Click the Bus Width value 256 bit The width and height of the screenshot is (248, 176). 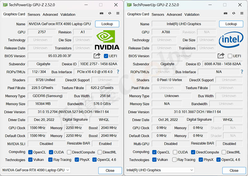coord(105,96)
